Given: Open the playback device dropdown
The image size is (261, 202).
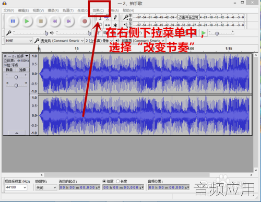Looking at the screenshot, I should [143, 41].
